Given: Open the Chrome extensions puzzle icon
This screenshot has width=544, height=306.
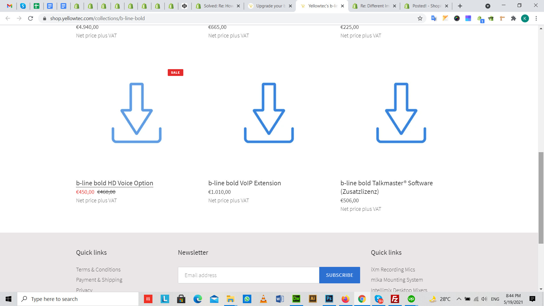Looking at the screenshot, I should 513,18.
